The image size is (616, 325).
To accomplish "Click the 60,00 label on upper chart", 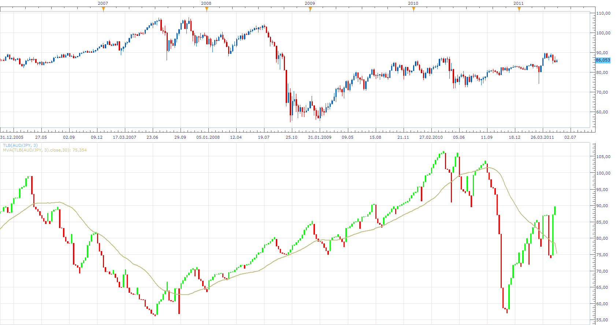I will click(602, 112).
